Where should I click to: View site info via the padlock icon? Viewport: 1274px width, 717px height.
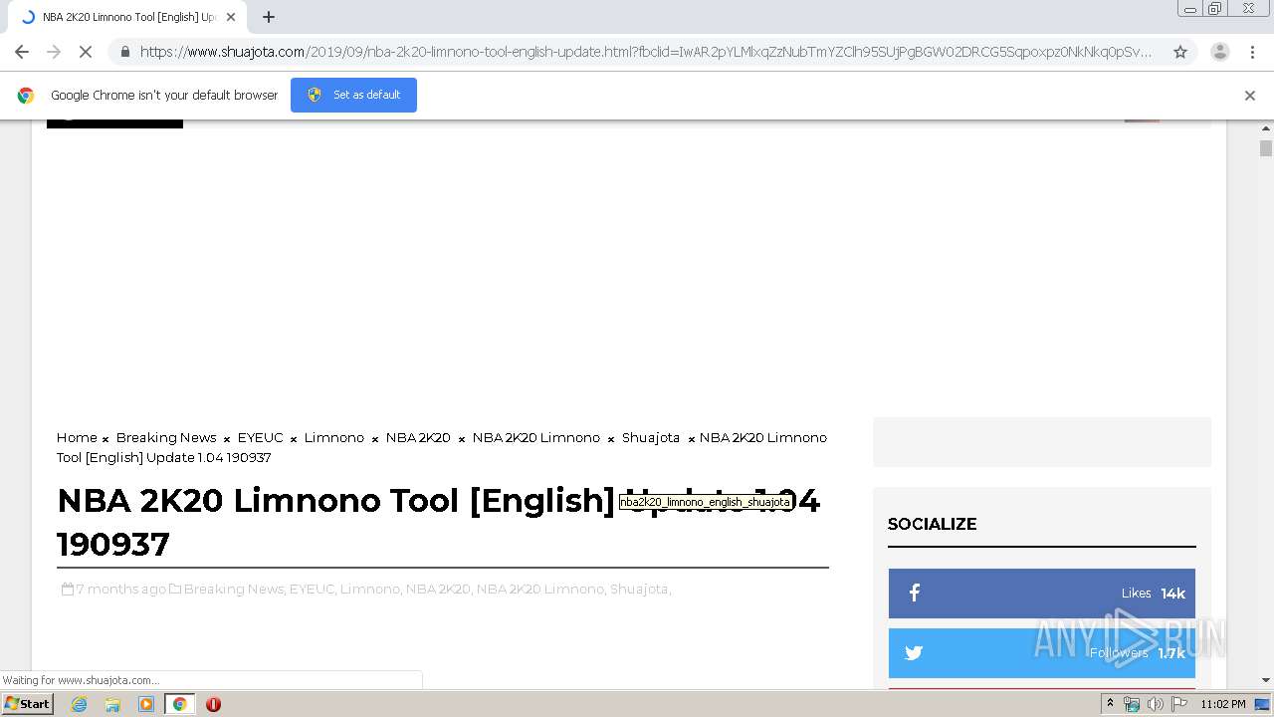(124, 52)
